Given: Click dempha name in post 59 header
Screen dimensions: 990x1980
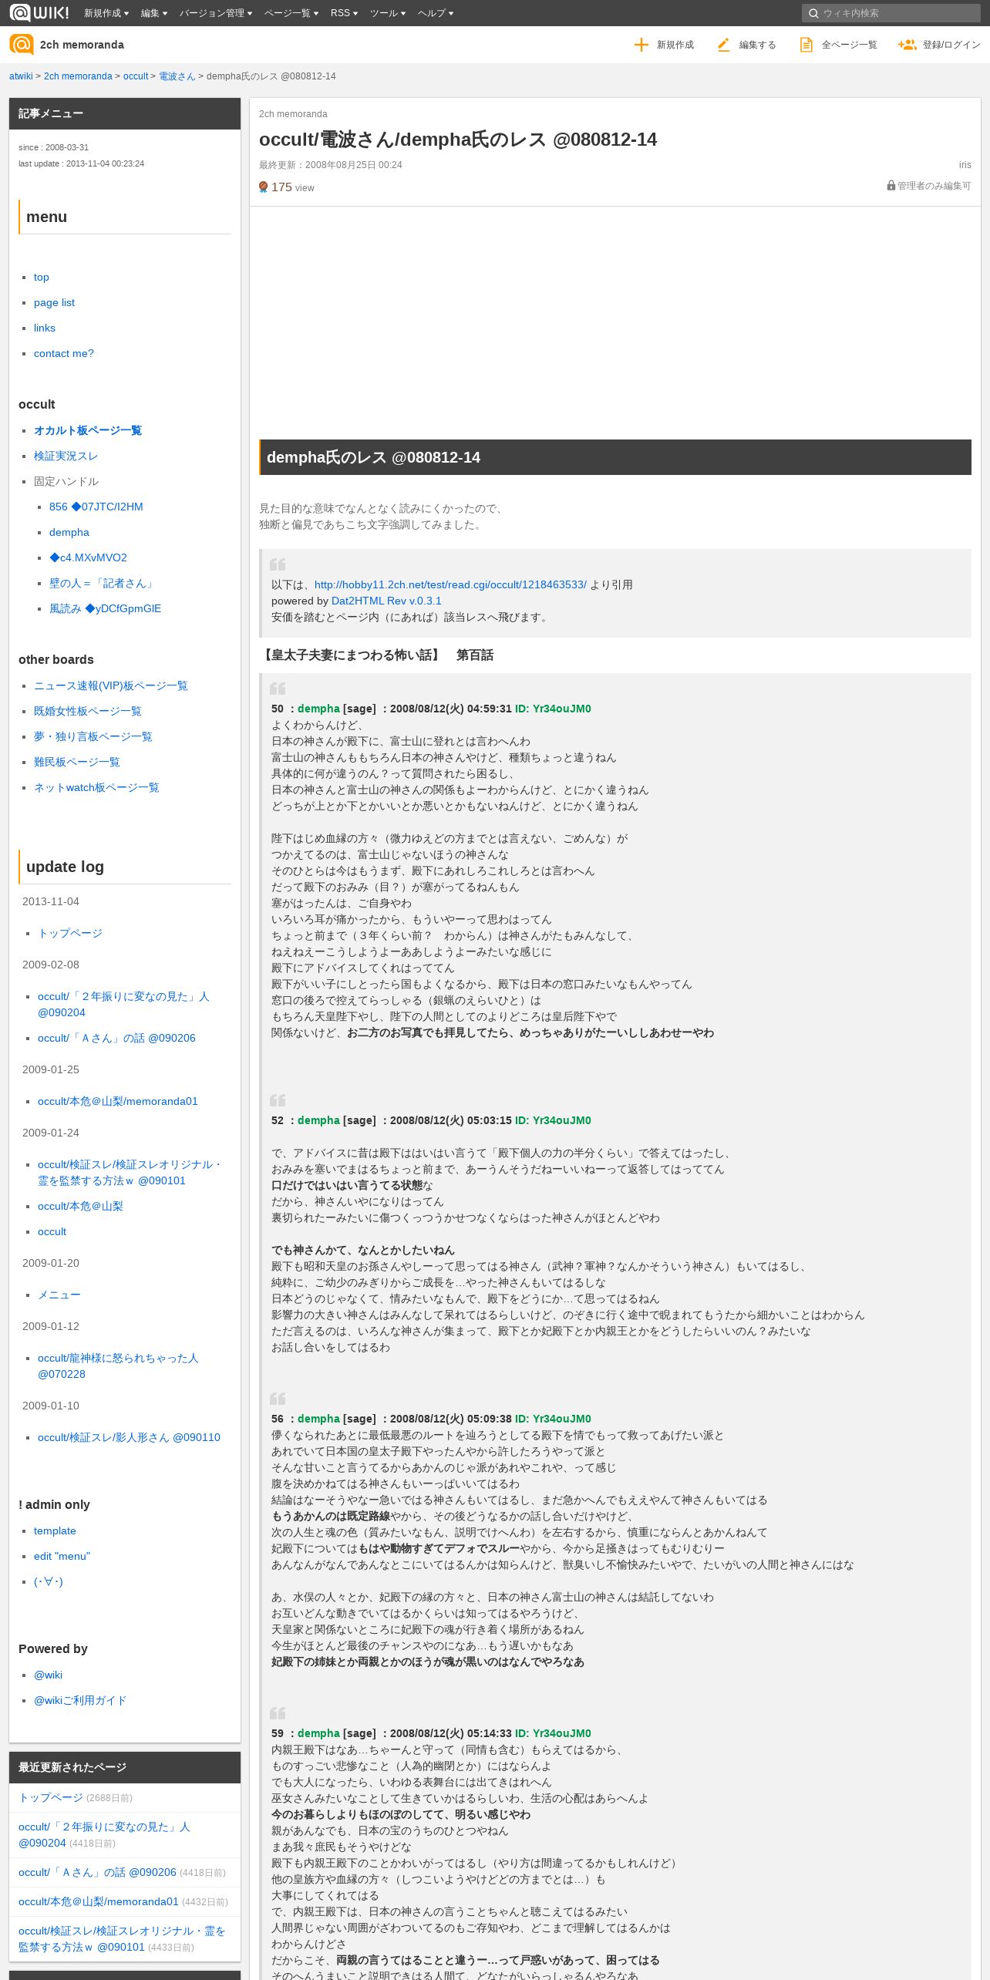Looking at the screenshot, I should coord(318,1733).
